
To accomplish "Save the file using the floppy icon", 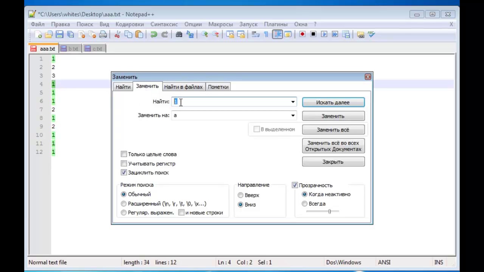I will point(59,34).
